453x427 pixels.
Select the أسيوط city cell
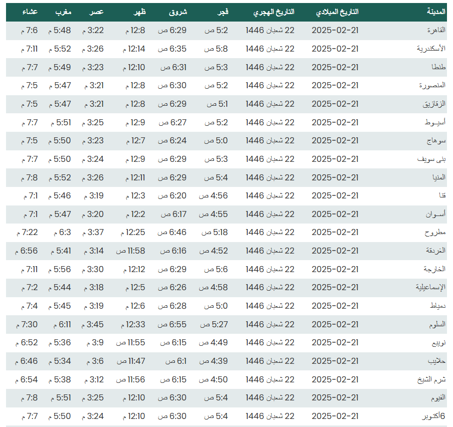pos(435,122)
